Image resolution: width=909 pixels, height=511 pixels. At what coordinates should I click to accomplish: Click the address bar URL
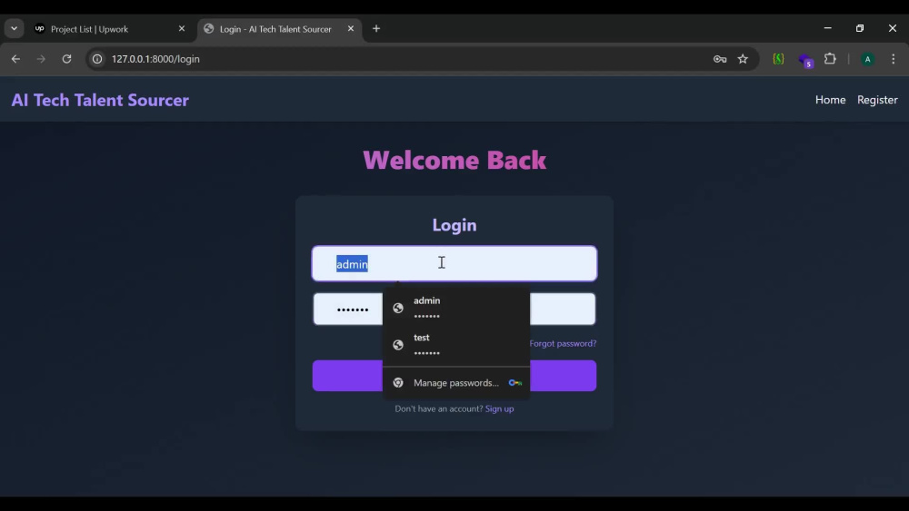tap(155, 59)
